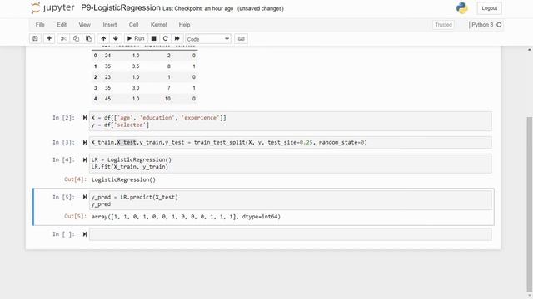This screenshot has height=299, width=533.
Task: Paste cells below
Action: tap(88, 39)
